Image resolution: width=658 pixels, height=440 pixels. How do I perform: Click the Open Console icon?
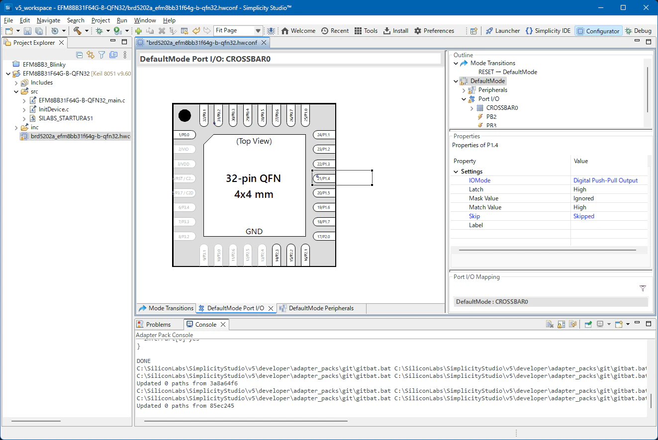point(619,324)
